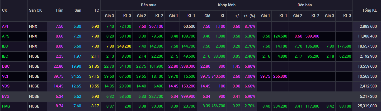Open VCI stock details
This screenshot has height=111, width=381.
[x=5, y=76]
